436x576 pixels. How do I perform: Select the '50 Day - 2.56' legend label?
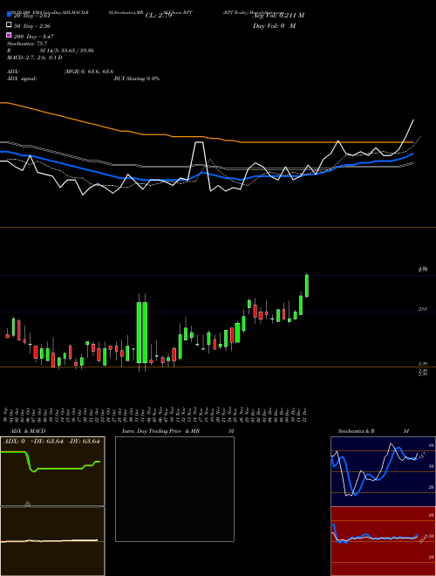click(x=32, y=26)
